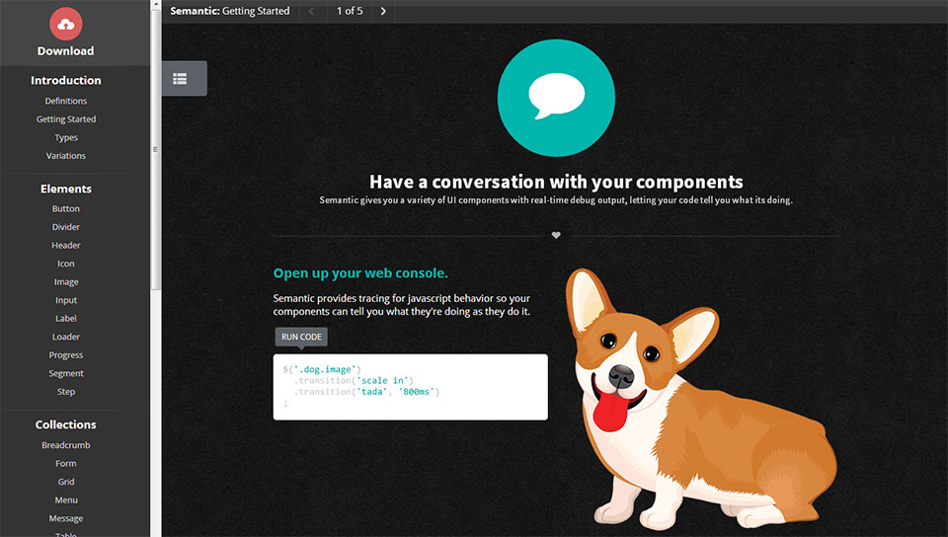Screen dimensions: 948x537
Task: Click 'Open up your web console.' heading
Action: [360, 273]
